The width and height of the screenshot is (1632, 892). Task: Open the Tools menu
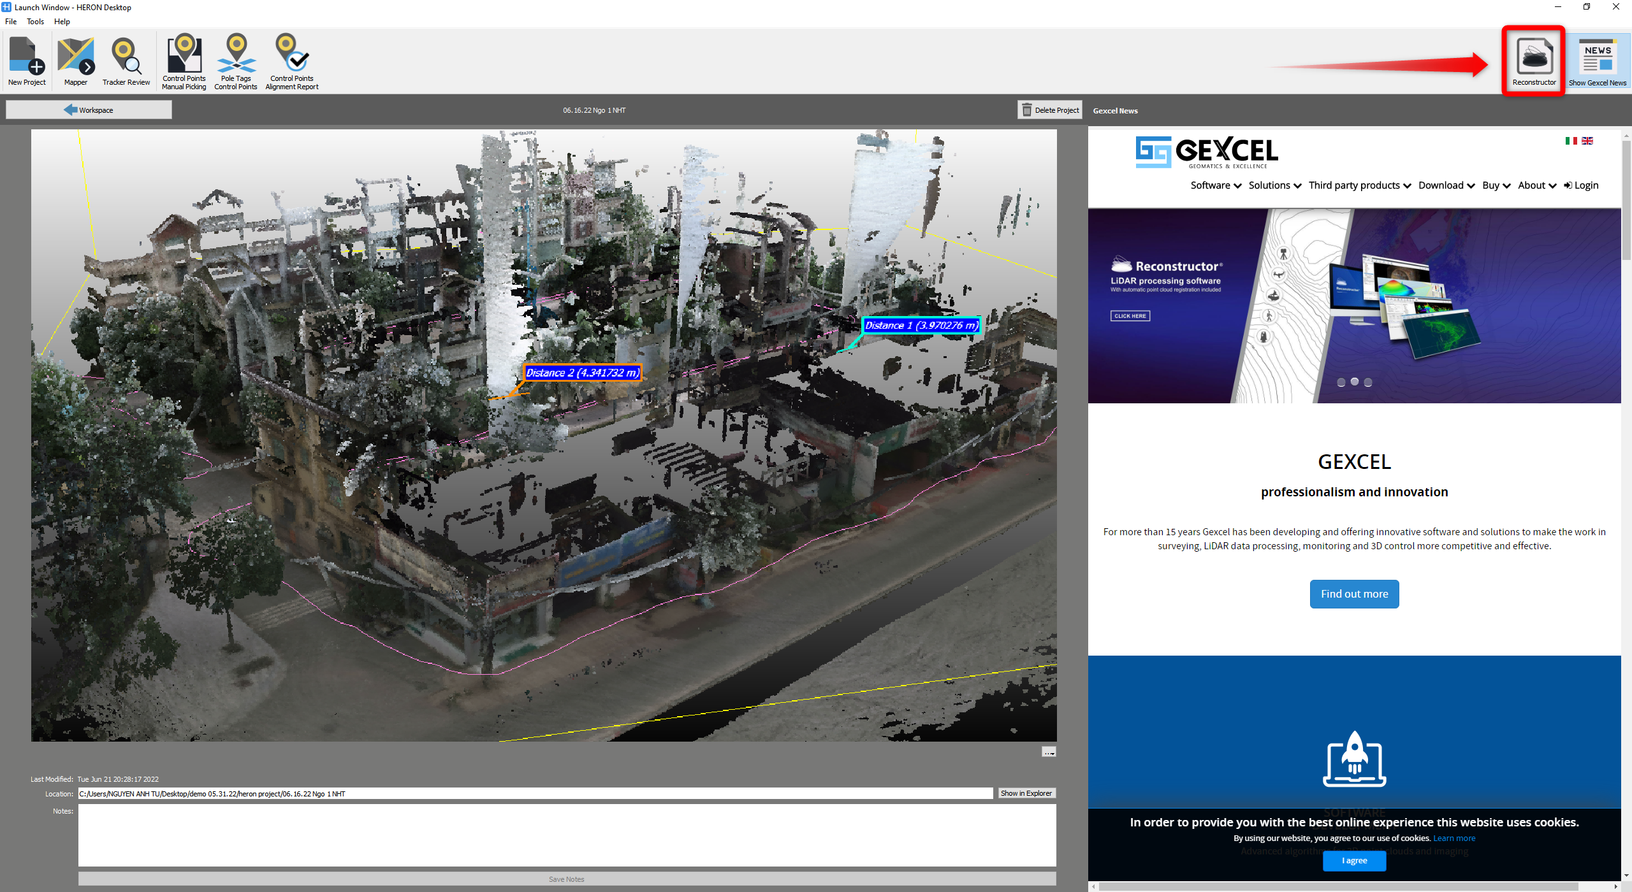tap(35, 22)
